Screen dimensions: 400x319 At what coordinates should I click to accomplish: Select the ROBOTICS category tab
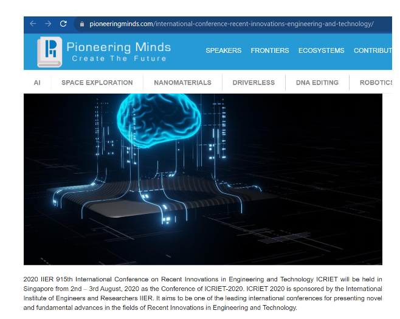click(376, 83)
